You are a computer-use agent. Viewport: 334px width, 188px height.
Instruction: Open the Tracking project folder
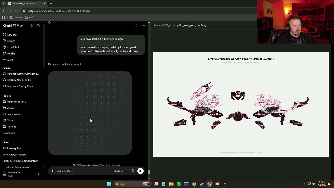[x=10, y=127]
